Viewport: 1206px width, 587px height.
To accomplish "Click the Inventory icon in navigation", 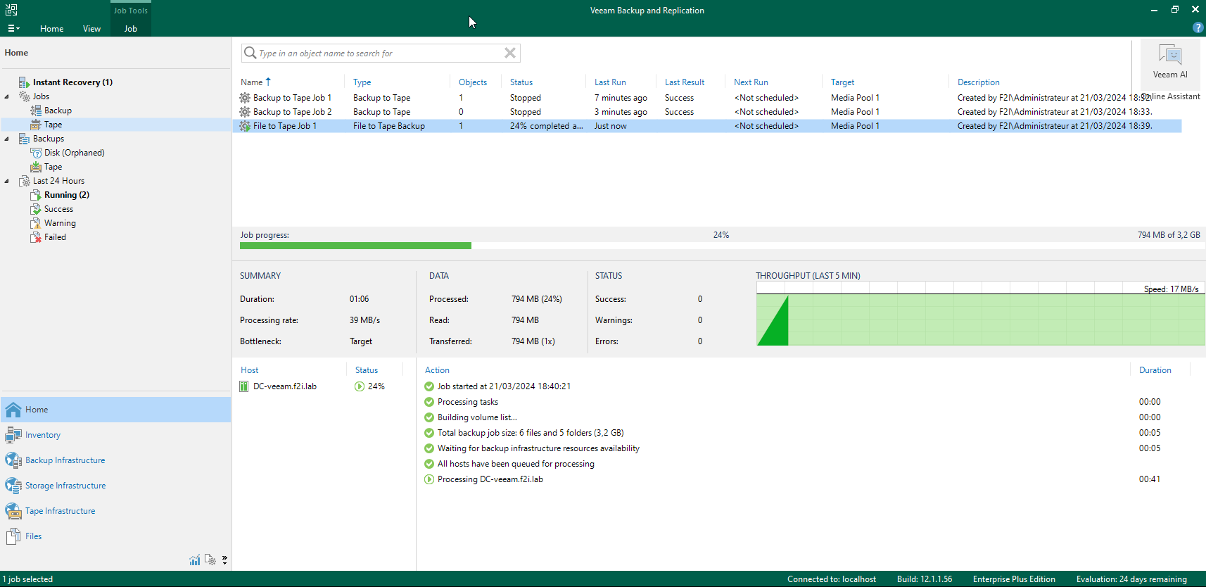I will 13,435.
